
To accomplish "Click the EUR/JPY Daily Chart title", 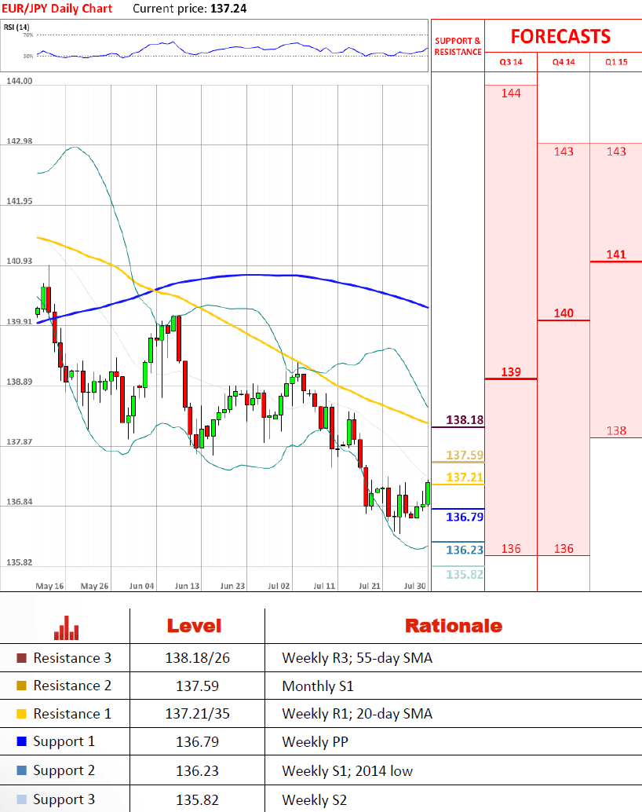I will click(57, 9).
